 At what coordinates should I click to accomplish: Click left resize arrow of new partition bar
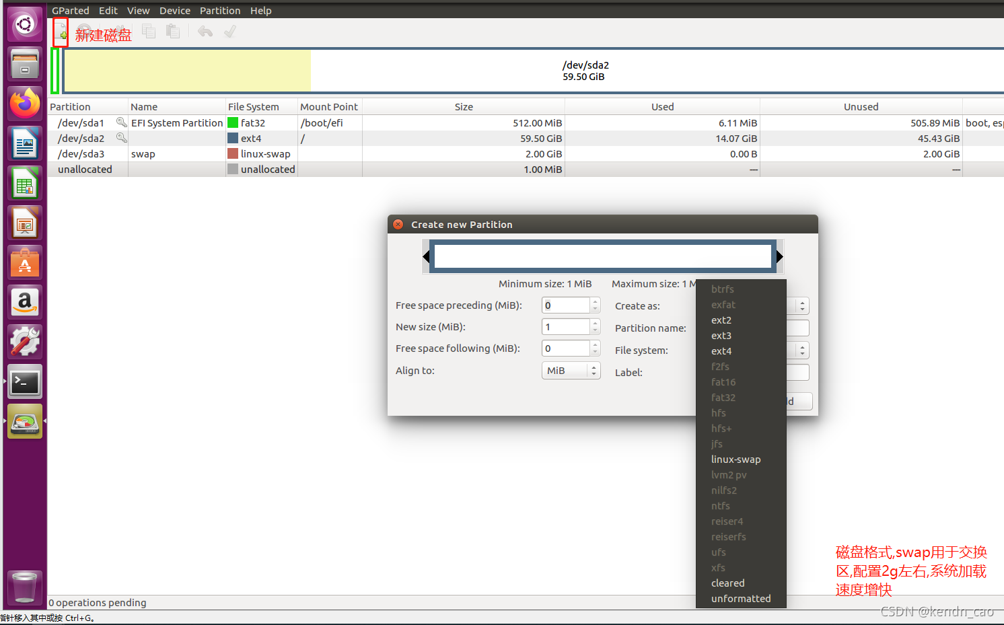point(427,256)
